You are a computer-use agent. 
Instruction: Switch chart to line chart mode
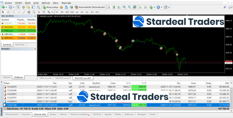pyautogui.click(x=119, y=7)
